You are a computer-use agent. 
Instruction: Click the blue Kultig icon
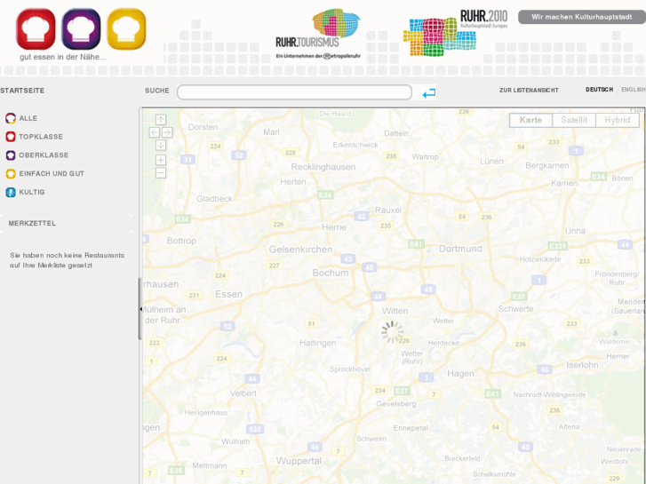[11, 192]
